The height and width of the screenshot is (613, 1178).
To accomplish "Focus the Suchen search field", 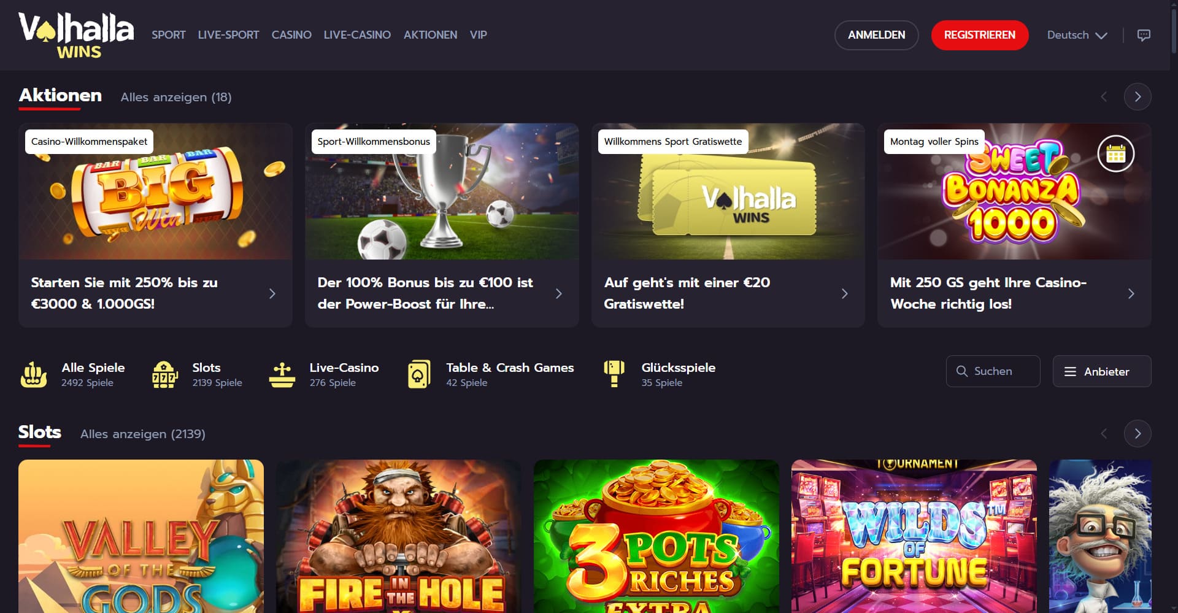I will [993, 371].
